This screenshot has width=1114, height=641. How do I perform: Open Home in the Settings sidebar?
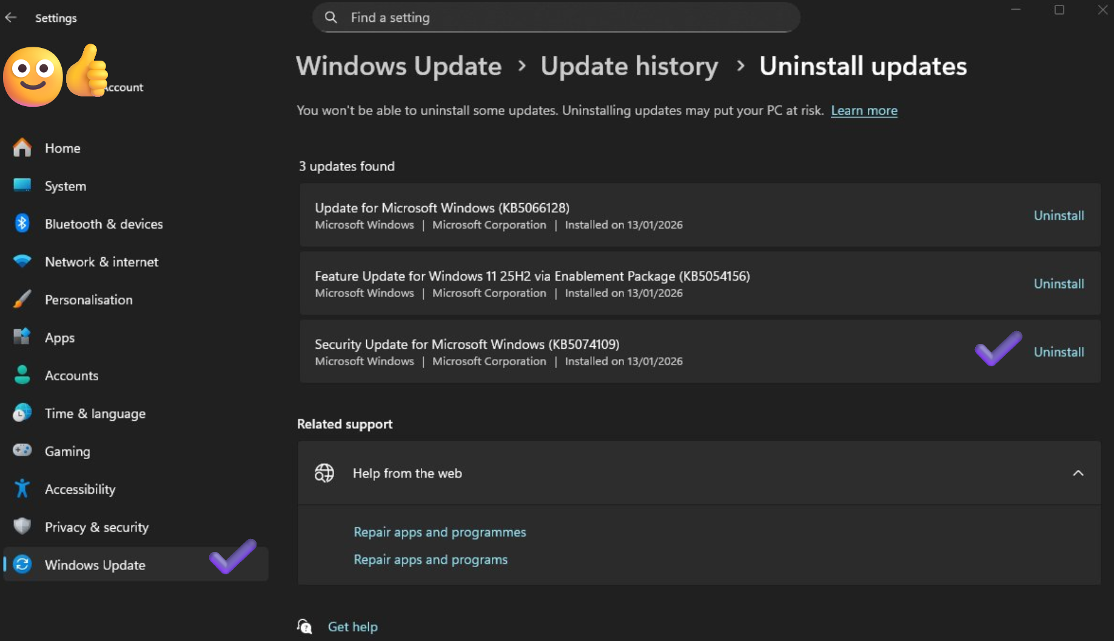click(22, 147)
